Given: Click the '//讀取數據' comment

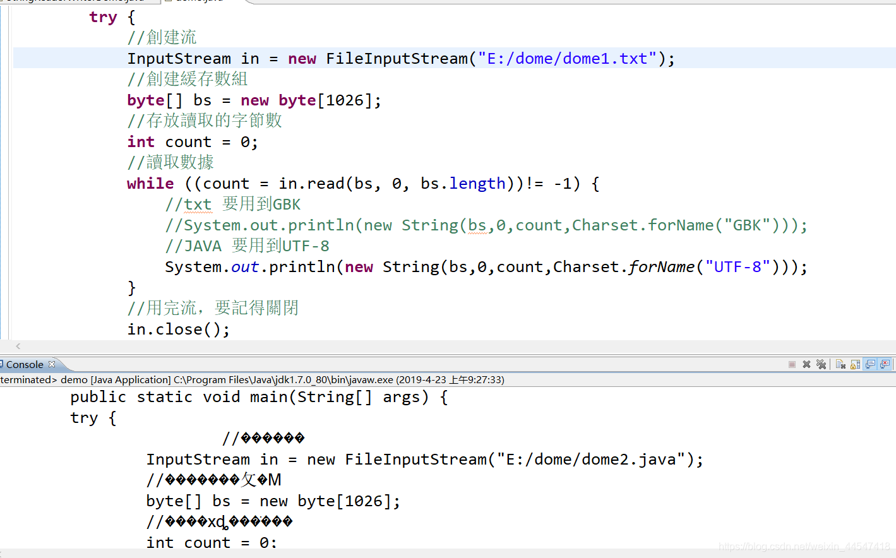Looking at the screenshot, I should (x=170, y=162).
